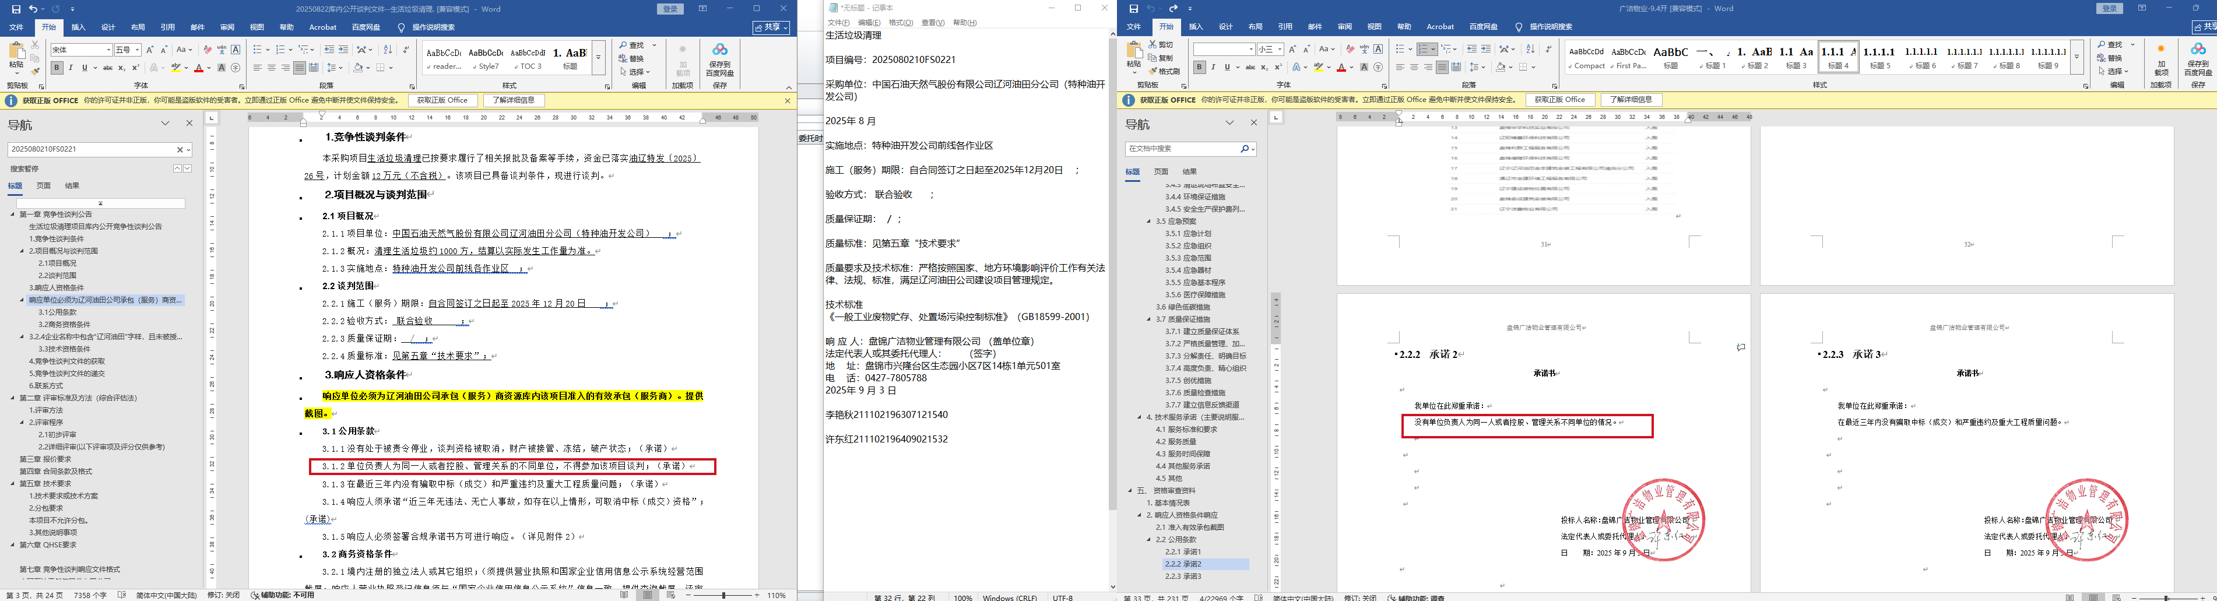2217x601 pixels.
Task: Open the 插入 tab in left Word
Action: 78,27
